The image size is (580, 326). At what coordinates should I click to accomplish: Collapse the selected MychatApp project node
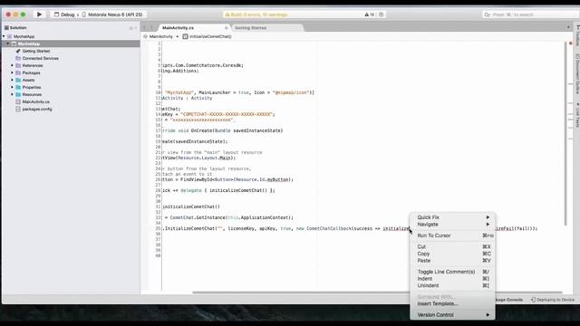[x=8, y=43]
